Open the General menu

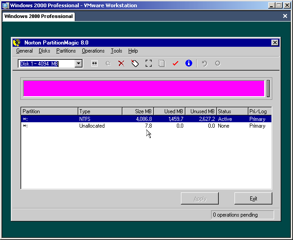pyautogui.click(x=24, y=51)
